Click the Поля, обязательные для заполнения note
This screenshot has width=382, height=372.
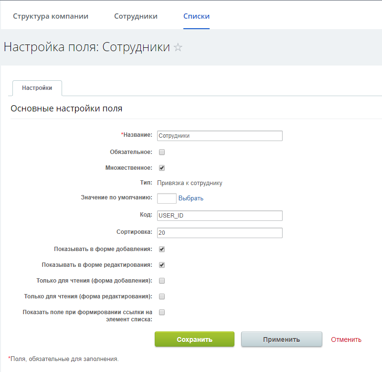pyautogui.click(x=64, y=359)
